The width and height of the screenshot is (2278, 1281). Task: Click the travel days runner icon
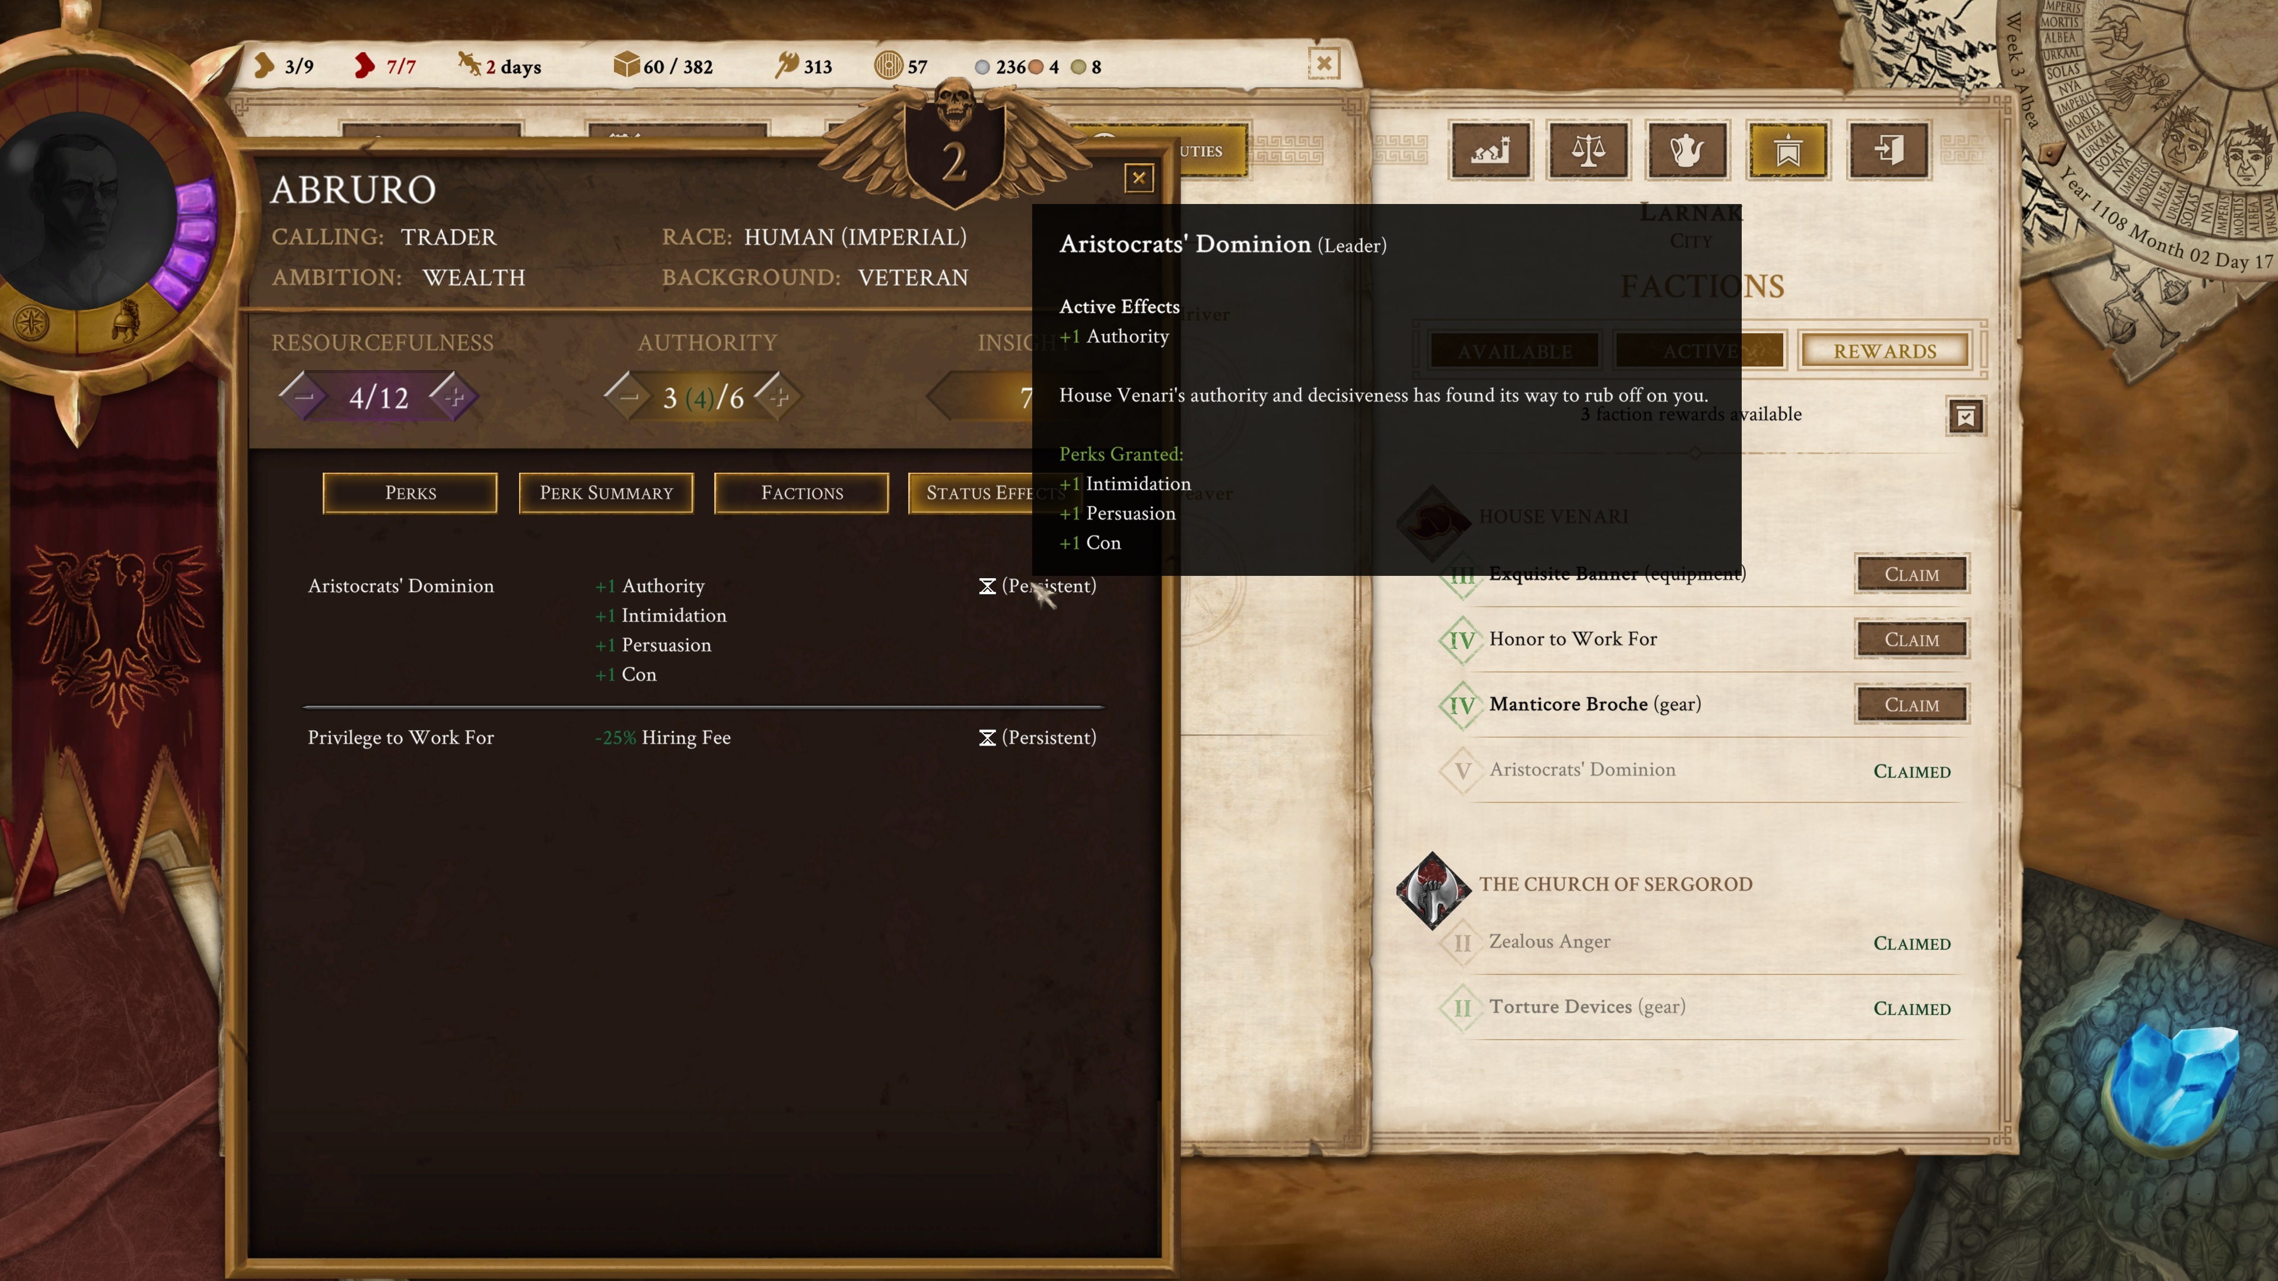(x=469, y=65)
